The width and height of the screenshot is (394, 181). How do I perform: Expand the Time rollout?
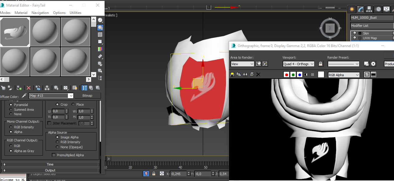tap(50, 164)
